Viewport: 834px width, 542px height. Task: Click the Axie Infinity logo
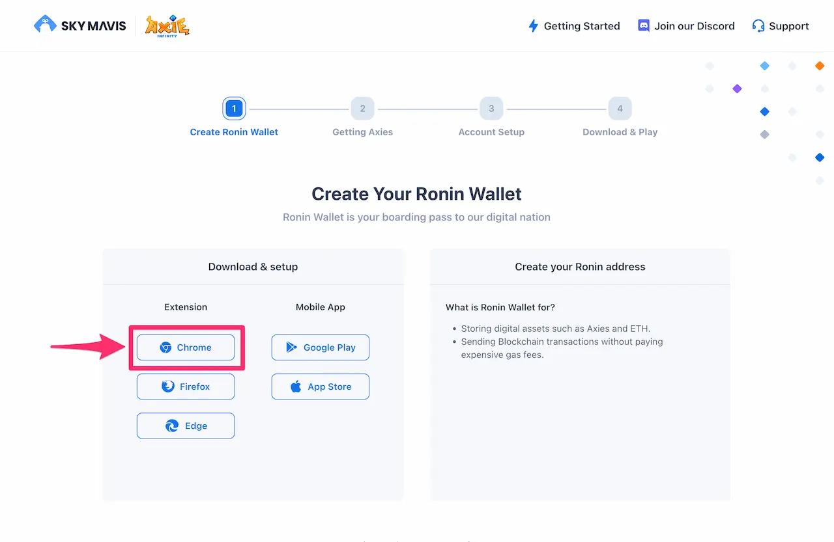(x=167, y=26)
